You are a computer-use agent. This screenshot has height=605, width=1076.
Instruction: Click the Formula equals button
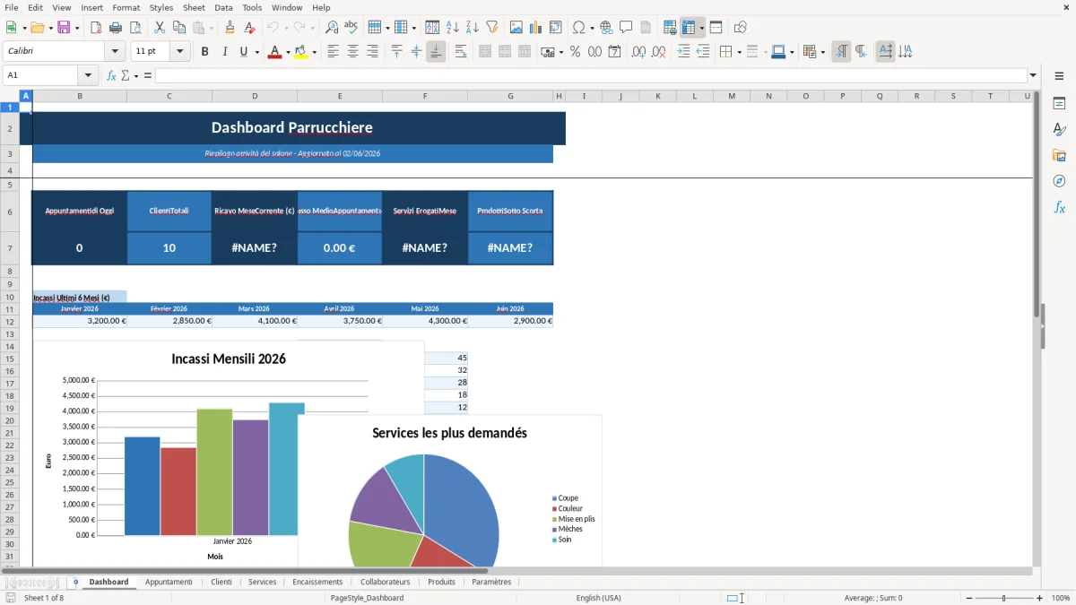pyautogui.click(x=148, y=75)
